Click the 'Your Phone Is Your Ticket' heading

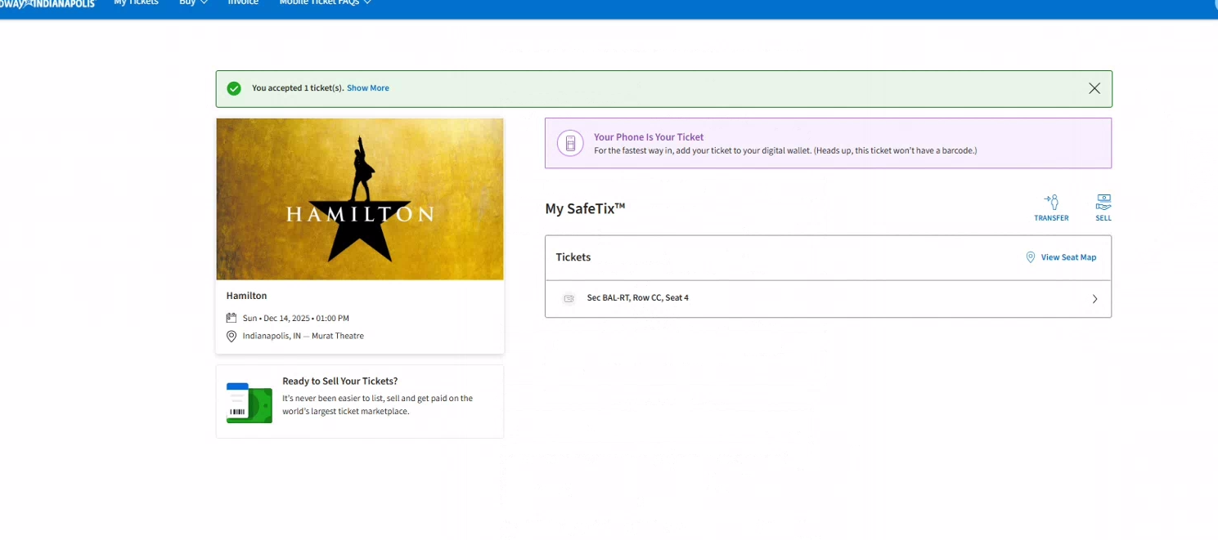[649, 137]
